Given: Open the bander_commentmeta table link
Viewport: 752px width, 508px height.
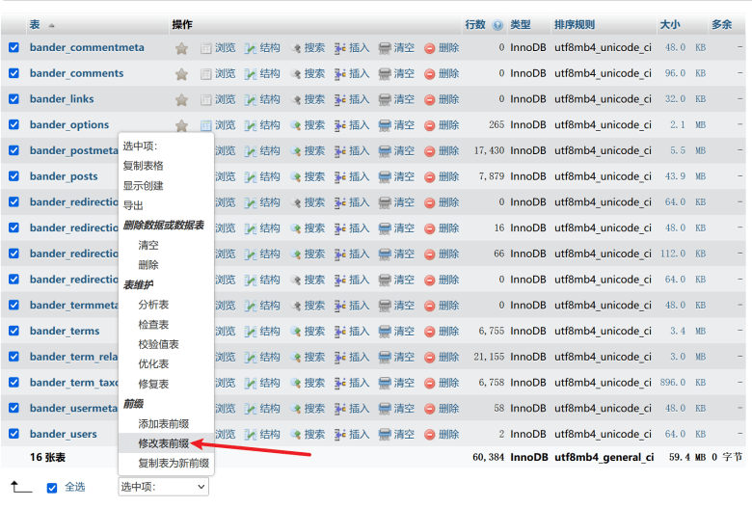Looking at the screenshot, I should tap(87, 47).
